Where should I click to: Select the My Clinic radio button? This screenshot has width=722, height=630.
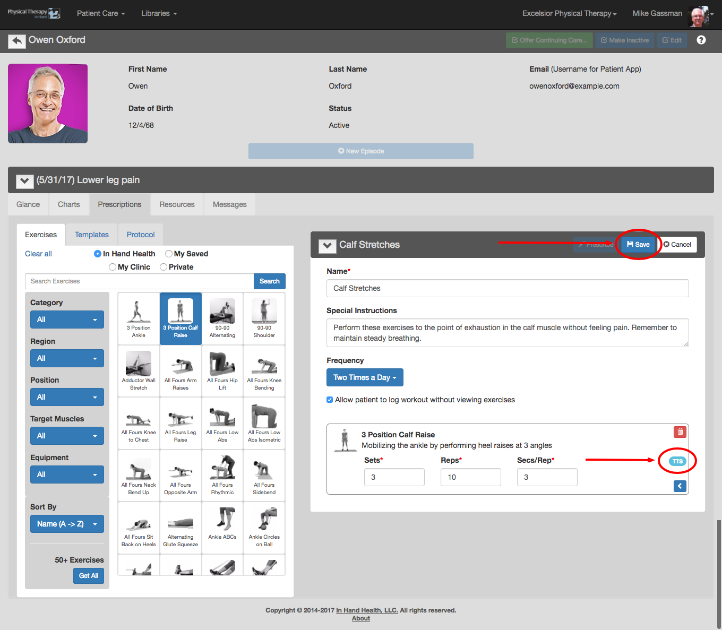pos(113,267)
